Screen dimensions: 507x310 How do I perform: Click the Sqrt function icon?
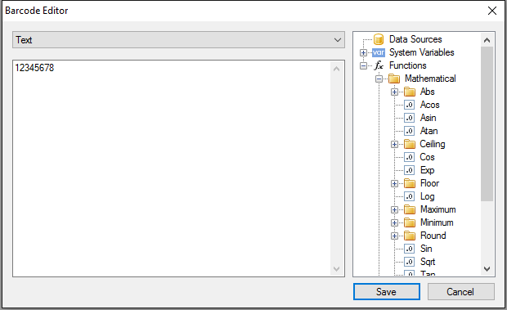click(x=410, y=262)
